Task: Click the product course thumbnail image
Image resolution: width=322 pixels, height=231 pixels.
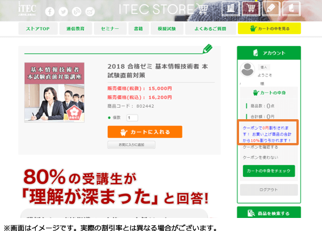Action: 55,93
